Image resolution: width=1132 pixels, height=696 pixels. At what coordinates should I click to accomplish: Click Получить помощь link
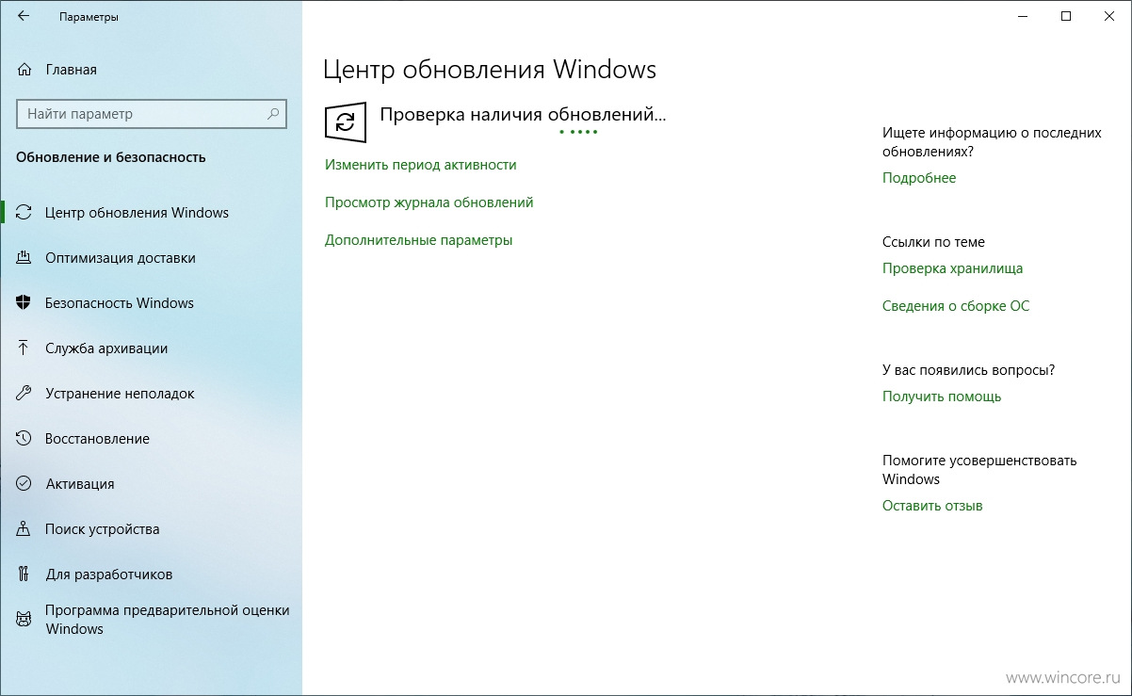[942, 397]
